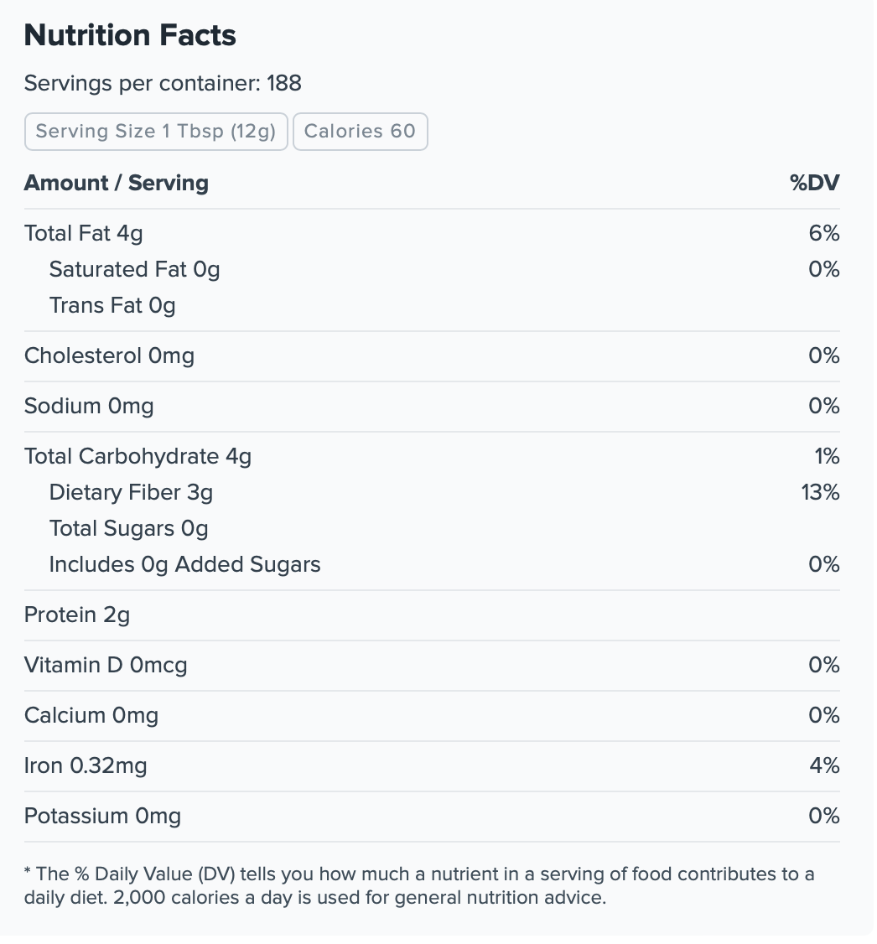This screenshot has width=877, height=944.
Task: Click the Vitamin D 0mcg row
Action: pyautogui.click(x=432, y=666)
